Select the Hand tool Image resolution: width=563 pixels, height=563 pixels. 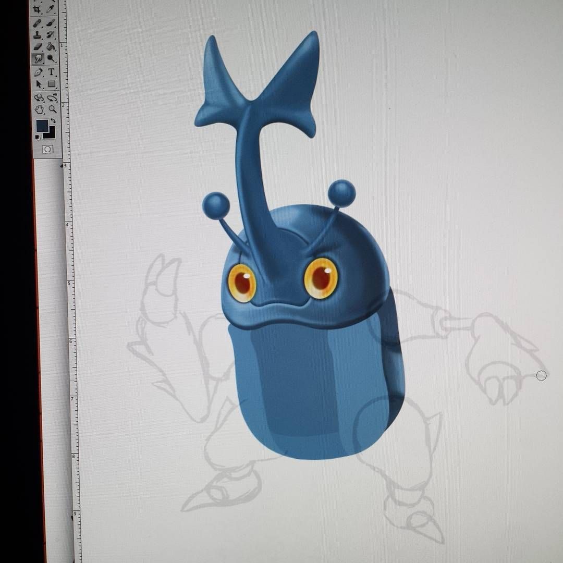click(39, 109)
